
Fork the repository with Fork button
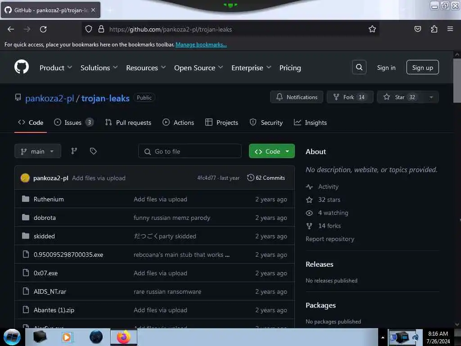click(x=350, y=97)
